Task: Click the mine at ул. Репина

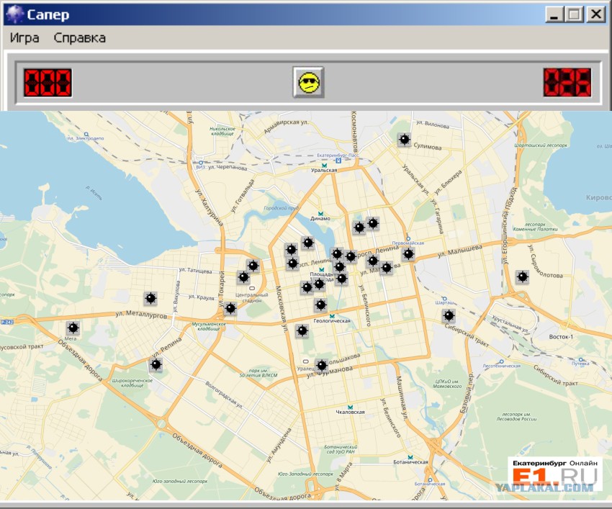Action: [156, 365]
